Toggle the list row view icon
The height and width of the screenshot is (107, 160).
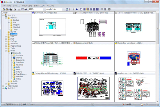102,9
